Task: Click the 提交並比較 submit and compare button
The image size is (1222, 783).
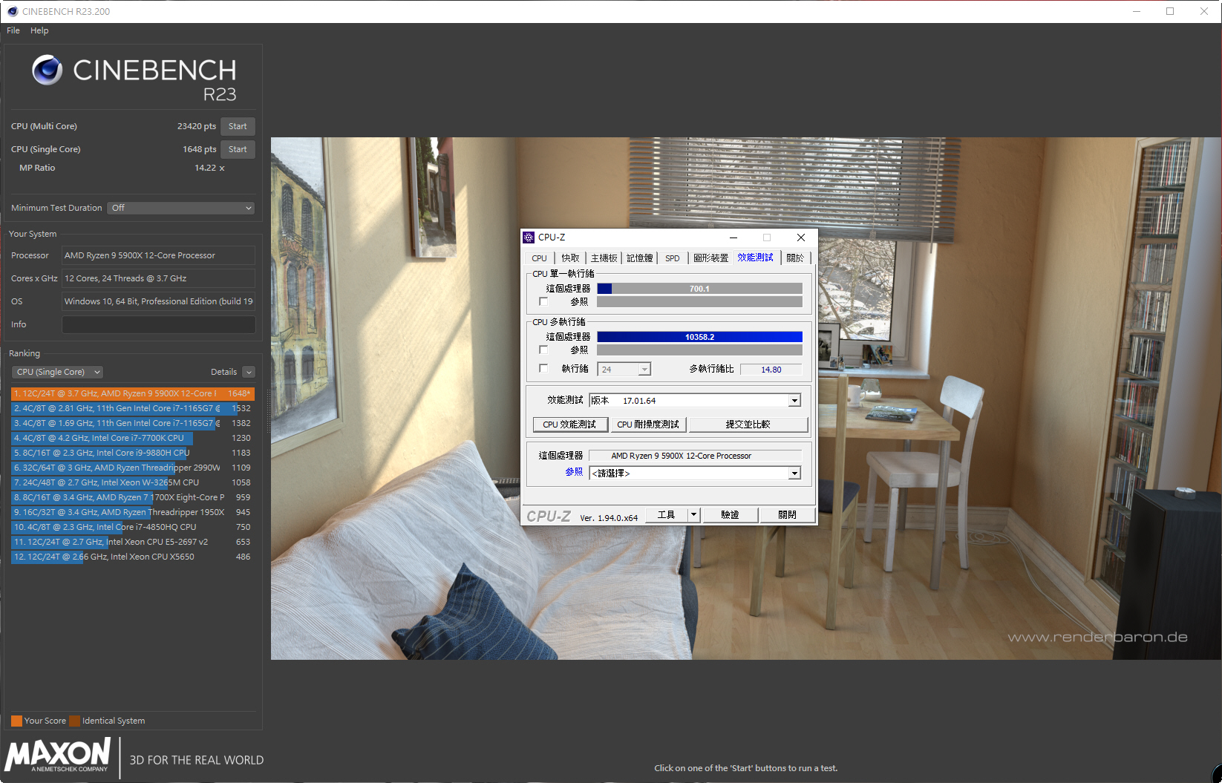Action: click(748, 425)
